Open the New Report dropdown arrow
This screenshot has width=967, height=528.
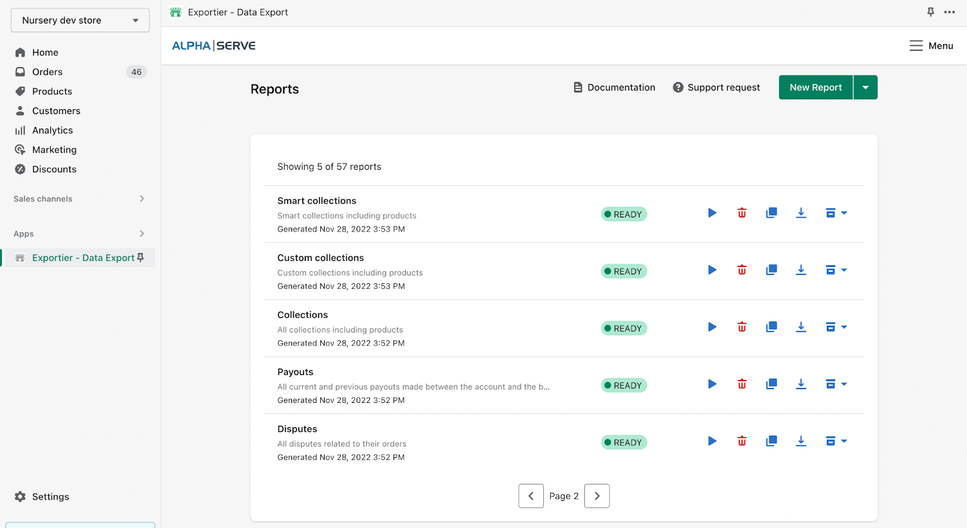coord(865,88)
